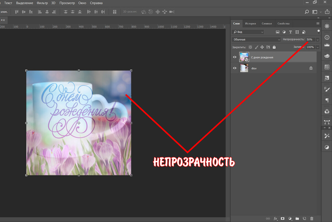Open the Navigator ship-wheel panel icon
Screen dimensions: 332x222
coord(327,27)
